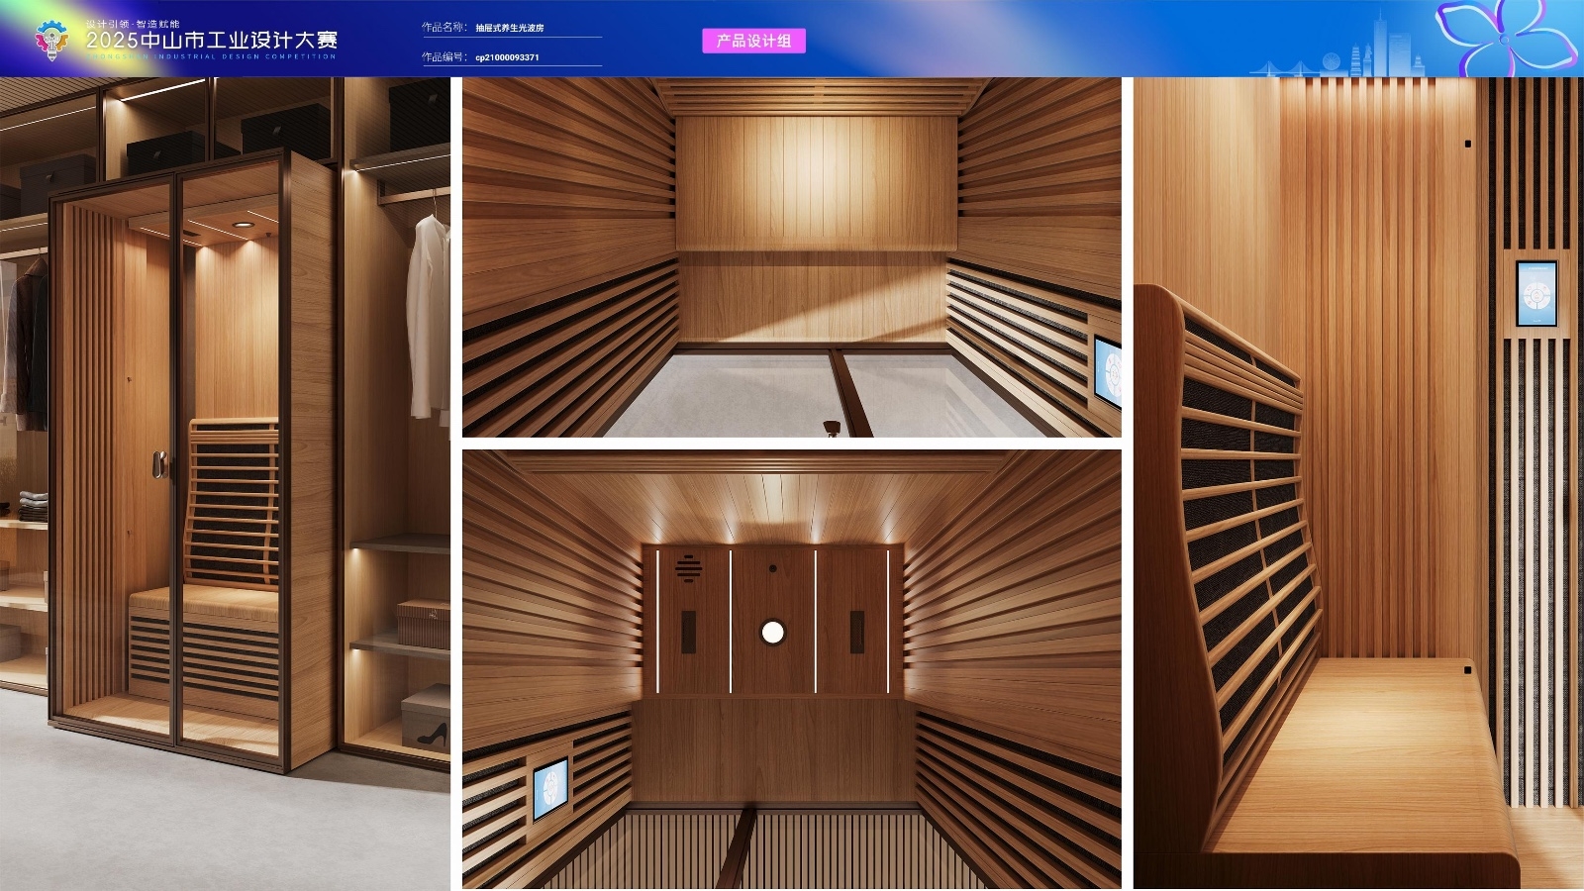Click the gear-lightbulb competition logo
Viewport: 1584px width, 891px height.
click(51, 40)
